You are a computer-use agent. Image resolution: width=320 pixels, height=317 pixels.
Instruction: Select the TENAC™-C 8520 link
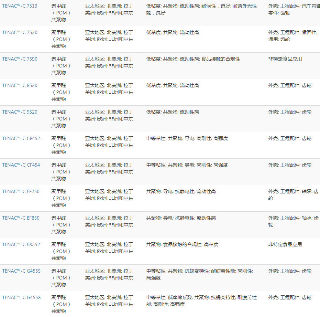point(20,86)
